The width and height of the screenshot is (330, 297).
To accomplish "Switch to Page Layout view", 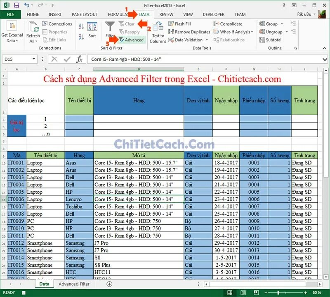I will pyautogui.click(x=243, y=292).
